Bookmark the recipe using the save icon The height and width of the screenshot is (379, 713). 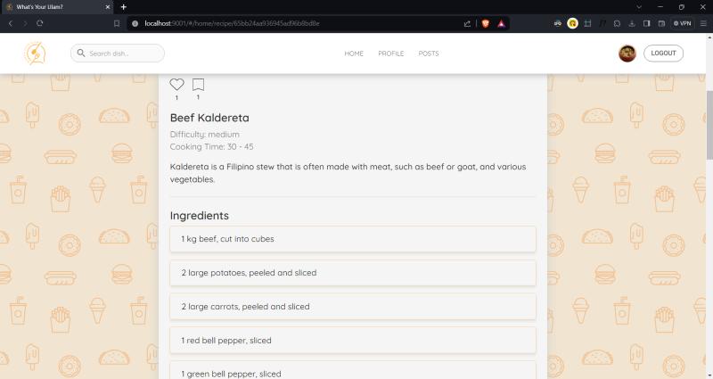pos(198,85)
